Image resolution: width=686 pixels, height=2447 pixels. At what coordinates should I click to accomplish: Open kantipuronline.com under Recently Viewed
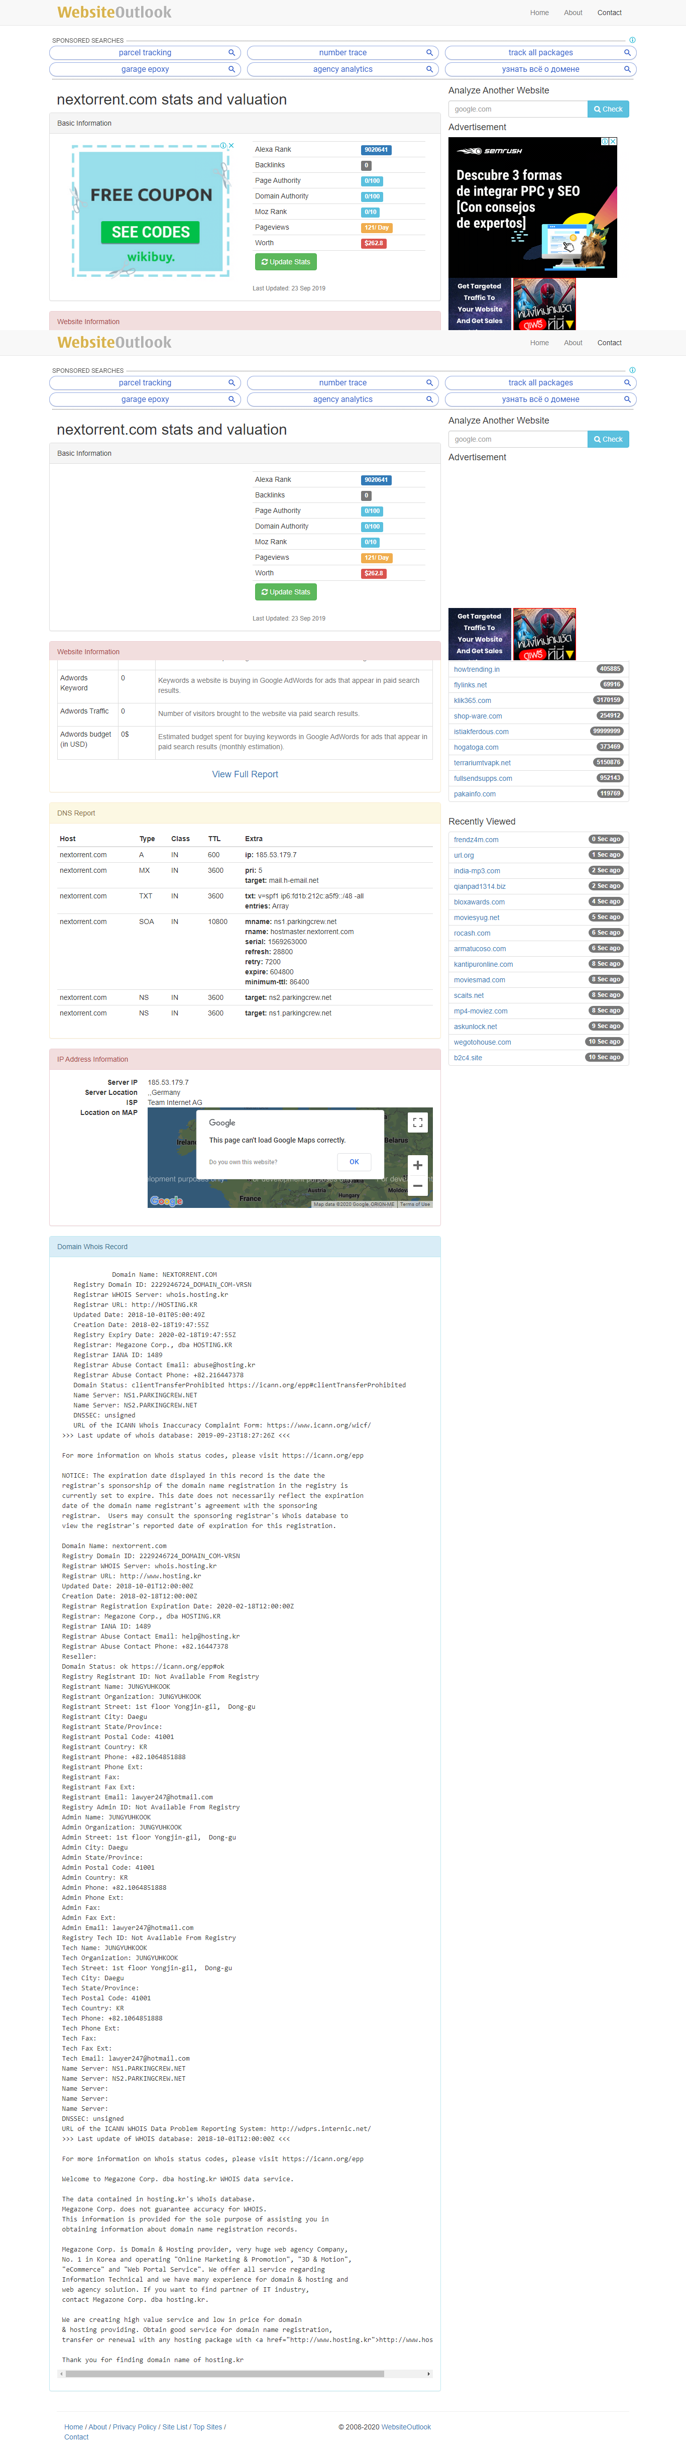pos(483,964)
